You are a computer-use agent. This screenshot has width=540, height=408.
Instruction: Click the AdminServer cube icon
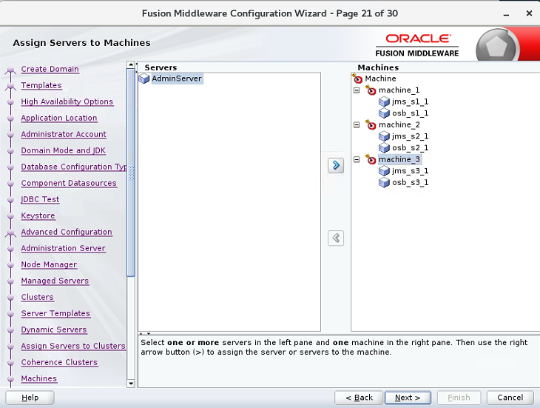(x=144, y=79)
